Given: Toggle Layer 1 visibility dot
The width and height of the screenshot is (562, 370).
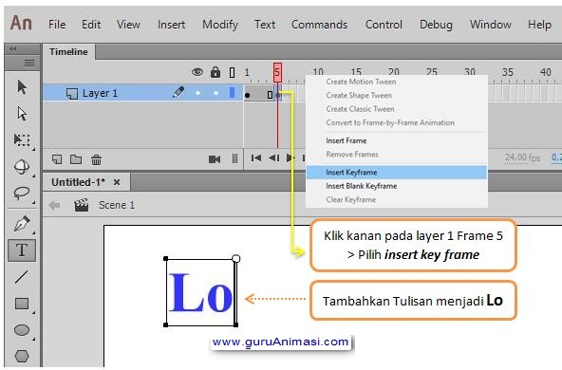Looking at the screenshot, I should coord(197,93).
